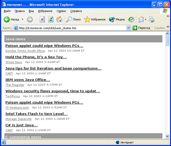
Task: Click the Windows flag logo
Action: point(165,11)
